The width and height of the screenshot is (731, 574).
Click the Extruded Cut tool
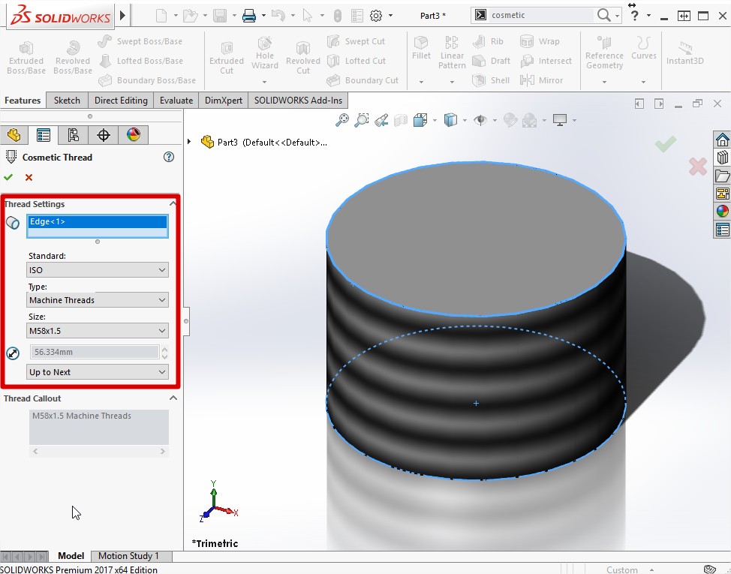226,56
